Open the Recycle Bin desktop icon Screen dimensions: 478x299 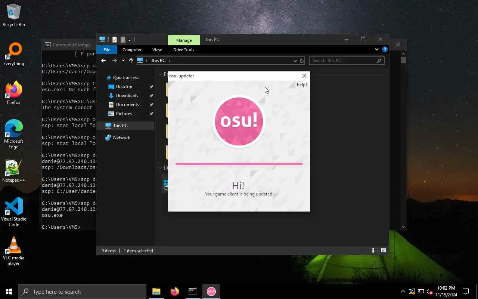[14, 15]
